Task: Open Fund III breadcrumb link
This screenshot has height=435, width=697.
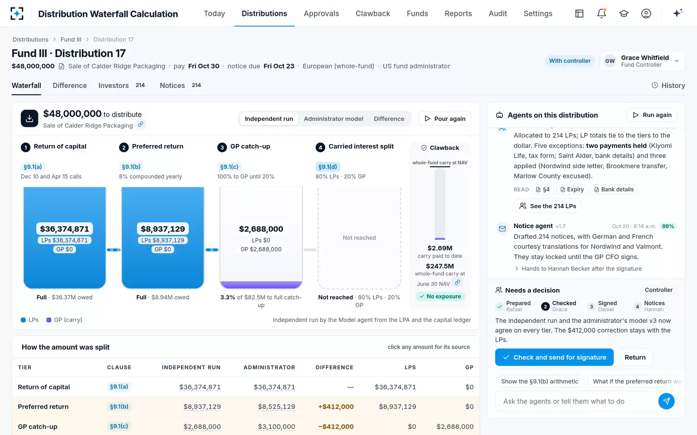Action: tap(71, 40)
